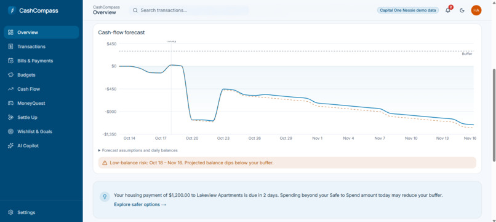Click the Transactions receipt icon
496x222 pixels.
click(x=10, y=47)
